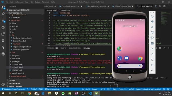This screenshot has width=172, height=96.
Task: Click the Spaces: 2 indentation status
Action: [95, 89]
